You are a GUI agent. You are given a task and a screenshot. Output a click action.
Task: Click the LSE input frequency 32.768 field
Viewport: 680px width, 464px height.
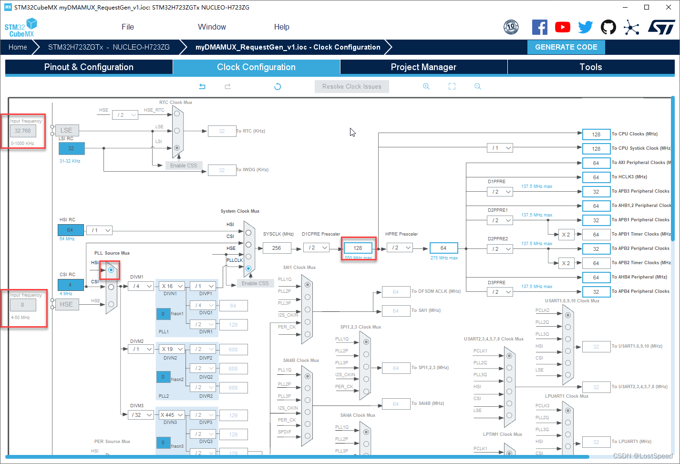(22, 131)
